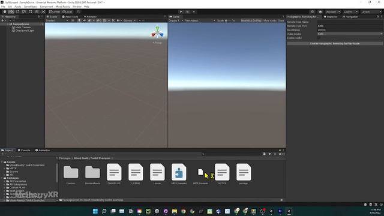Screen dimensions: 384x216
Task: Open the File menu
Action: [3, 7]
